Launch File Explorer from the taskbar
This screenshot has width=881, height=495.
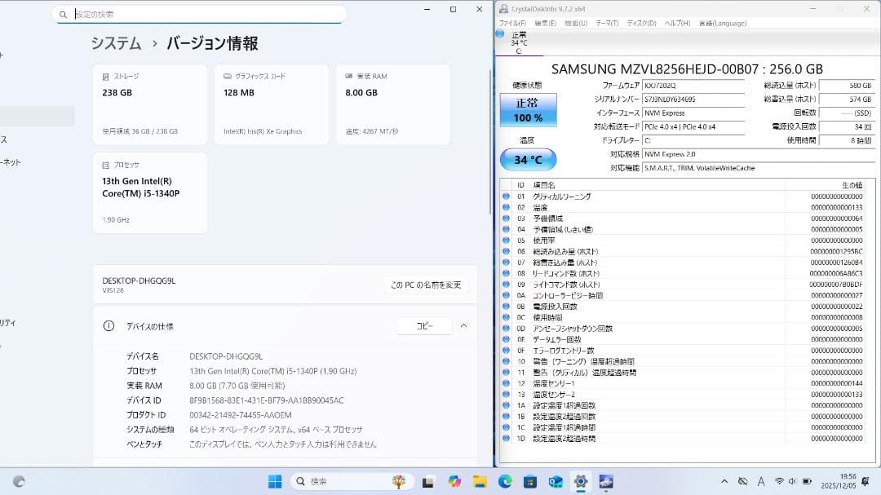480,480
